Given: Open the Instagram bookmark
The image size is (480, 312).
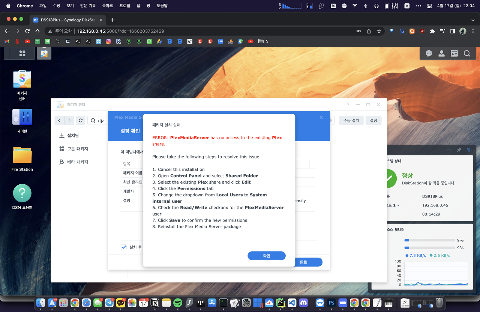Looking at the screenshot, I should pyautogui.click(x=108, y=41).
